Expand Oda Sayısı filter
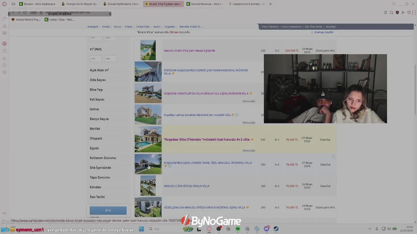417x234 pixels. 98,80
